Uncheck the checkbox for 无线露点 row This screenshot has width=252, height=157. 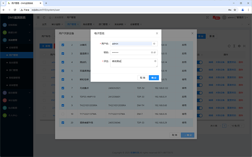pyautogui.click(x=63, y=88)
